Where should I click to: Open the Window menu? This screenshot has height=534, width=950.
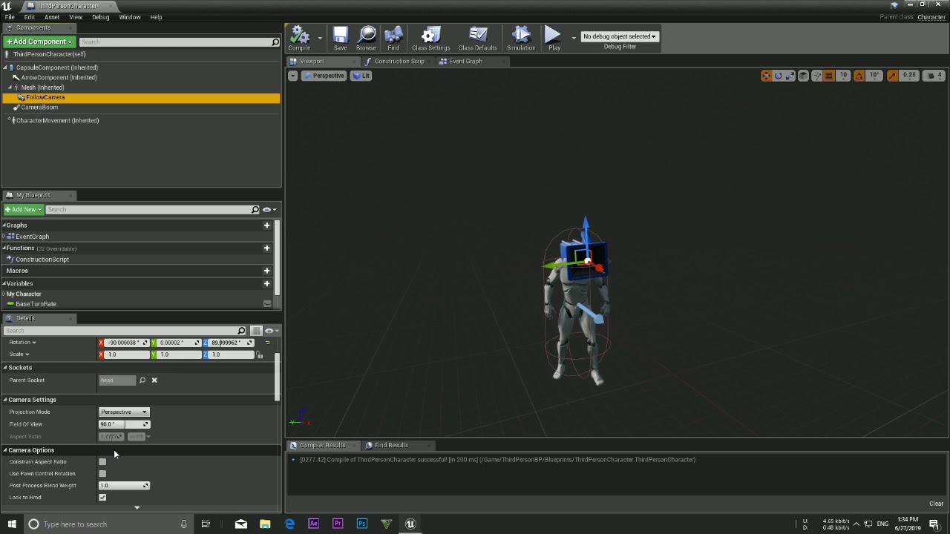point(130,17)
